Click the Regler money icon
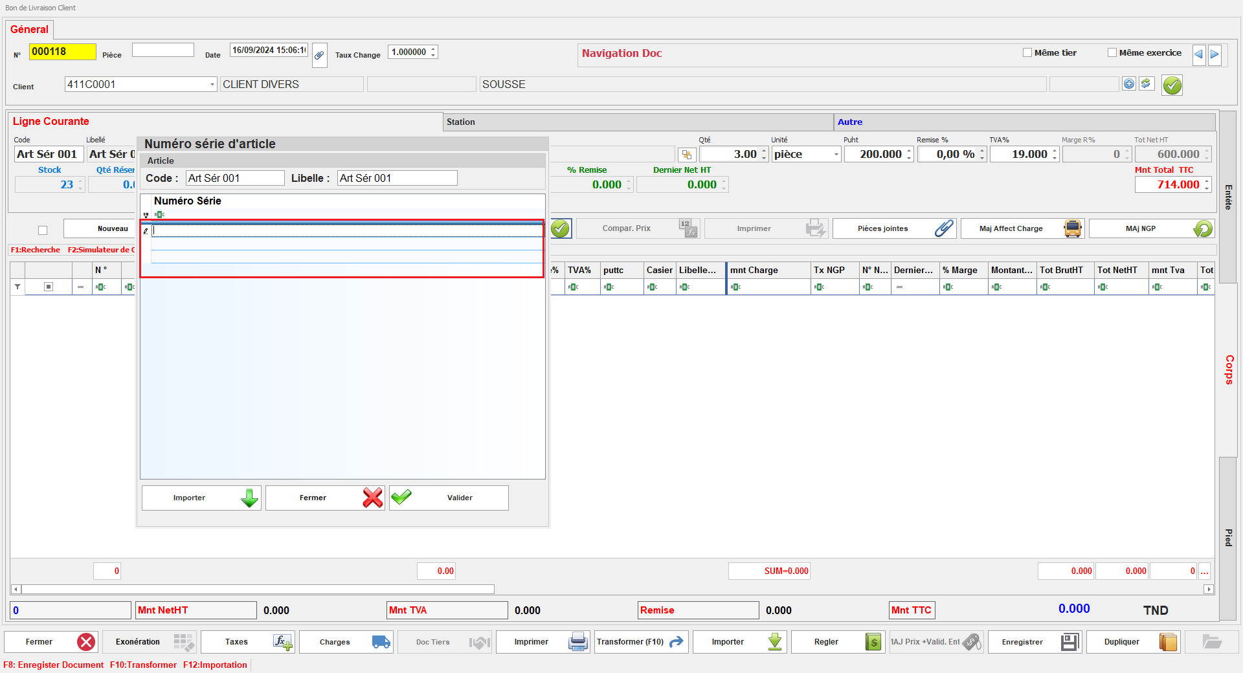The height and width of the screenshot is (673, 1243). pyautogui.click(x=873, y=642)
